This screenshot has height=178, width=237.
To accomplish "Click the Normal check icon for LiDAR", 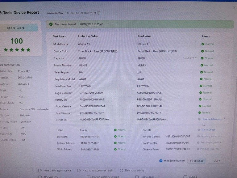I will 115,130.
